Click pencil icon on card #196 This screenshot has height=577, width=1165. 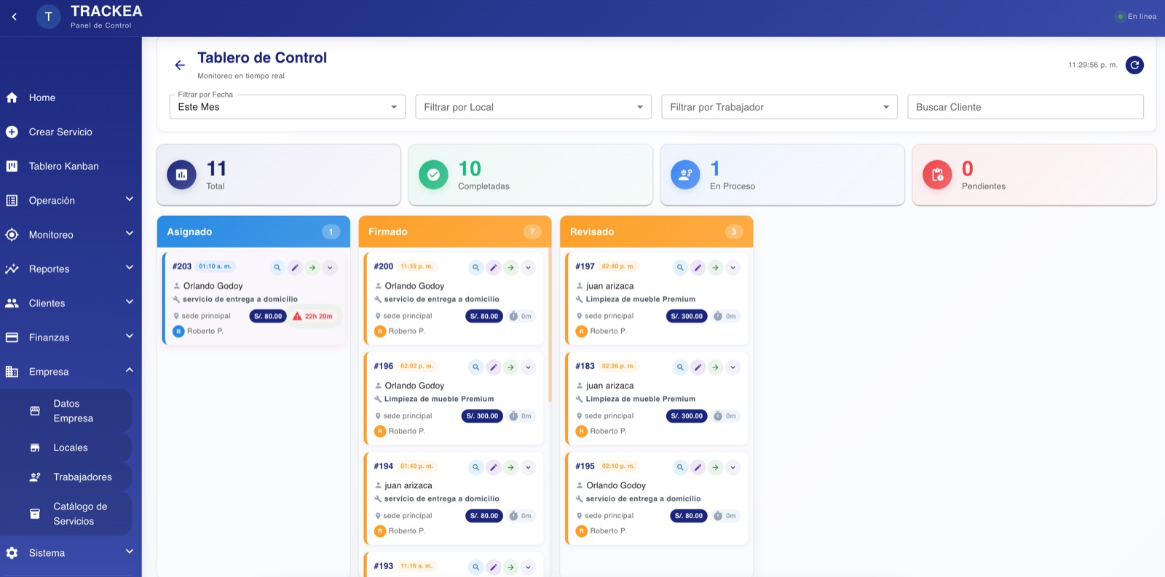[x=494, y=367]
